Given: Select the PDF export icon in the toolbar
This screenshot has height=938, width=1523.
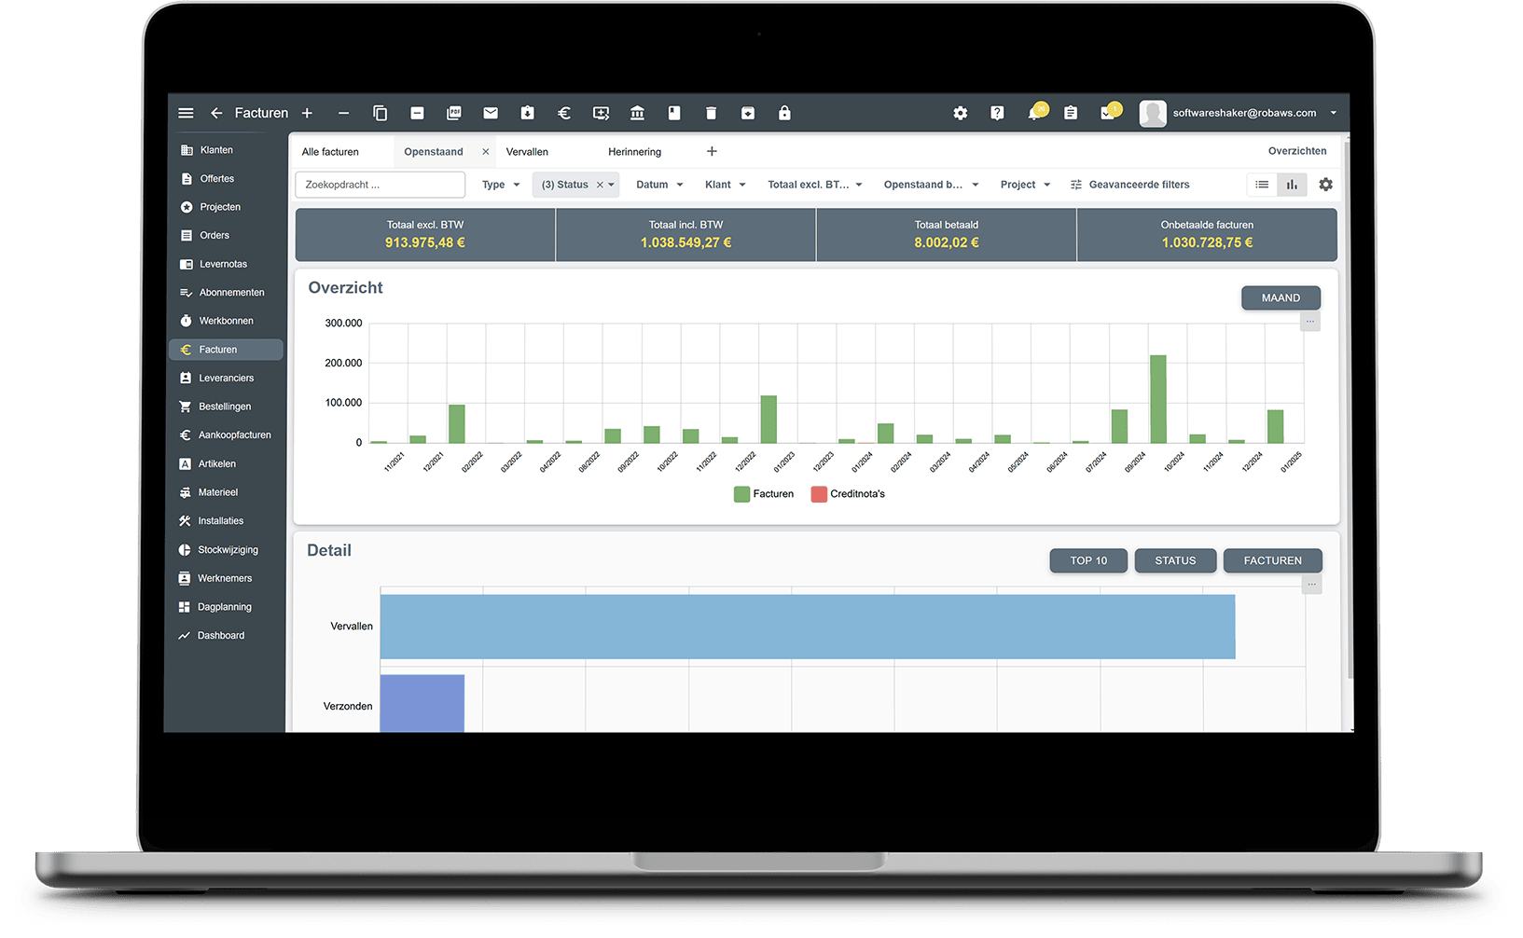Looking at the screenshot, I should point(454,113).
